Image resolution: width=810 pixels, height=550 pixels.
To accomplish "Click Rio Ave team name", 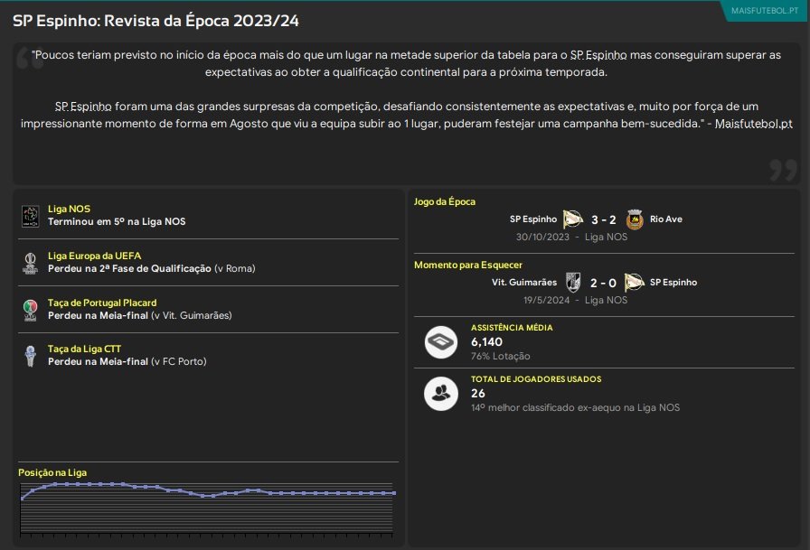I will click(x=666, y=219).
